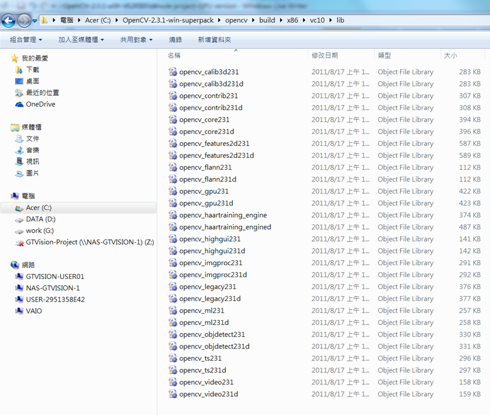490x415 pixels.
Task: Expand breadcrumb arrow after opencv
Action: point(253,21)
